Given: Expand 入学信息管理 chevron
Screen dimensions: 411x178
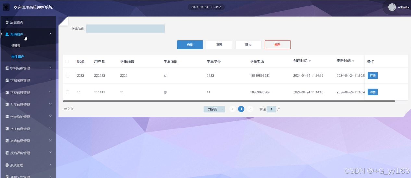Looking at the screenshot, I should tap(50, 104).
